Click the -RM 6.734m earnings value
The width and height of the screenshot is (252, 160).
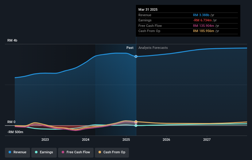tap(202, 20)
